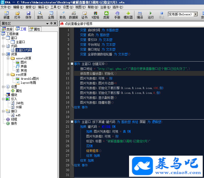204x178 pixels.
Task: Open the 文件(F) menu
Action: tap(6, 7)
